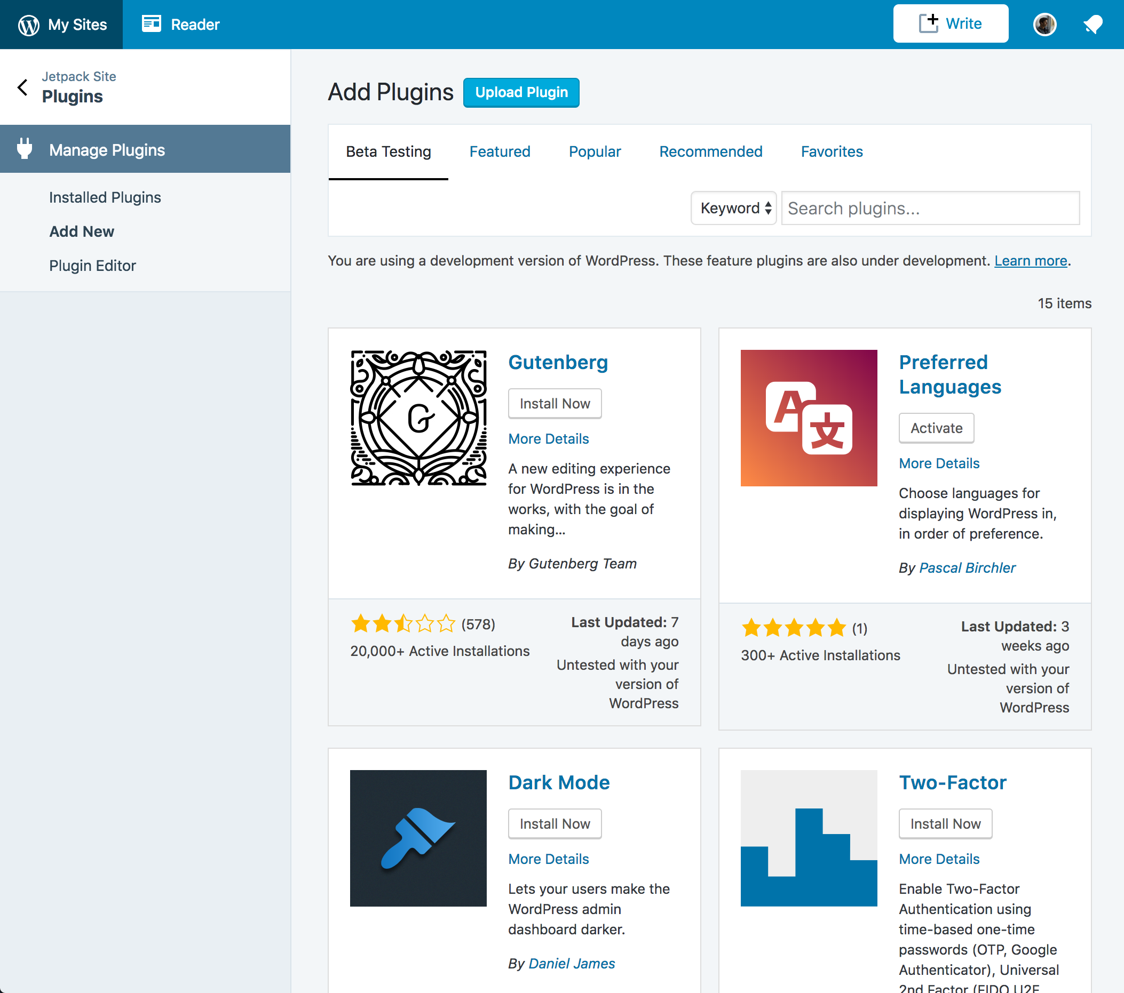Screen dimensions: 1124x993
Task: Click the Preferred Languages five-star rating
Action: point(794,628)
